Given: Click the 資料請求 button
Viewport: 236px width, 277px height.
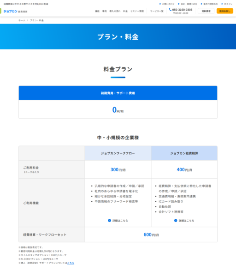Looking at the screenshot, I should point(206,11).
